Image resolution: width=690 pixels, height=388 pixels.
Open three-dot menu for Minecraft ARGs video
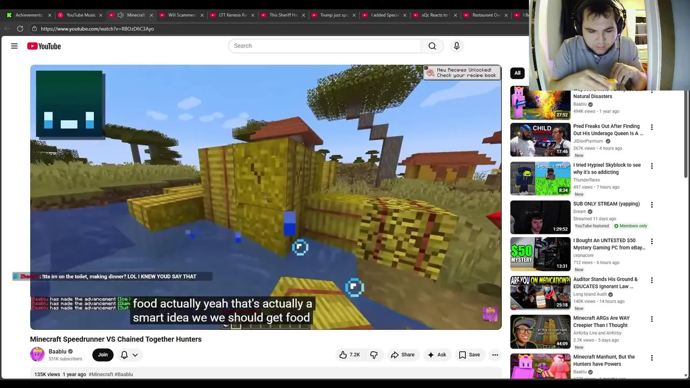click(x=652, y=319)
